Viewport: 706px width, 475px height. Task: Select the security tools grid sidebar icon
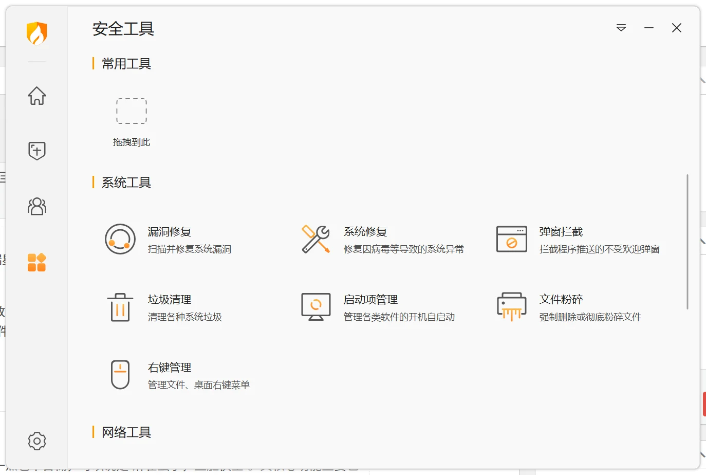(37, 262)
